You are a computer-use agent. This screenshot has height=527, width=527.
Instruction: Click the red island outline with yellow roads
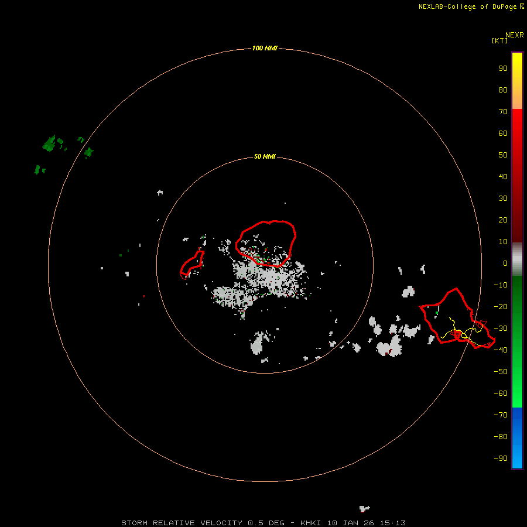457,317
